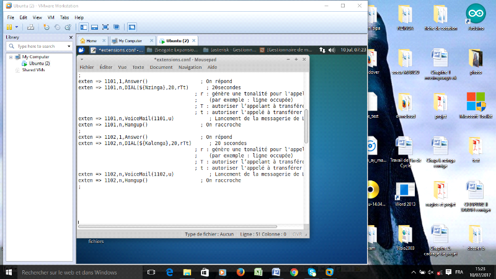Toggle the library sidebar view button
496x279 pixels.
pos(84,27)
